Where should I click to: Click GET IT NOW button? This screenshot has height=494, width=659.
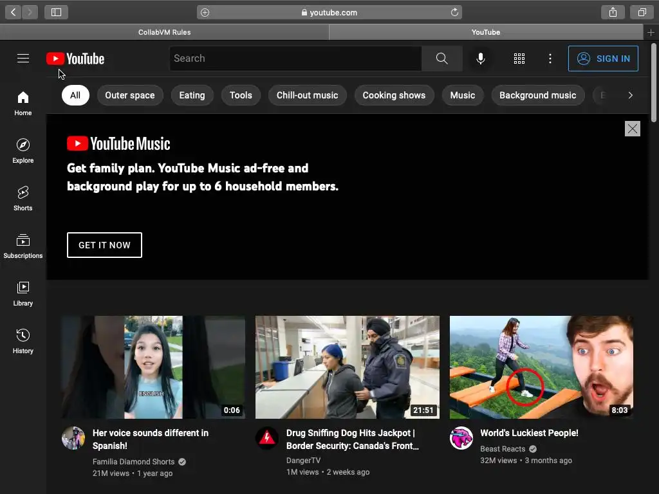coord(104,245)
